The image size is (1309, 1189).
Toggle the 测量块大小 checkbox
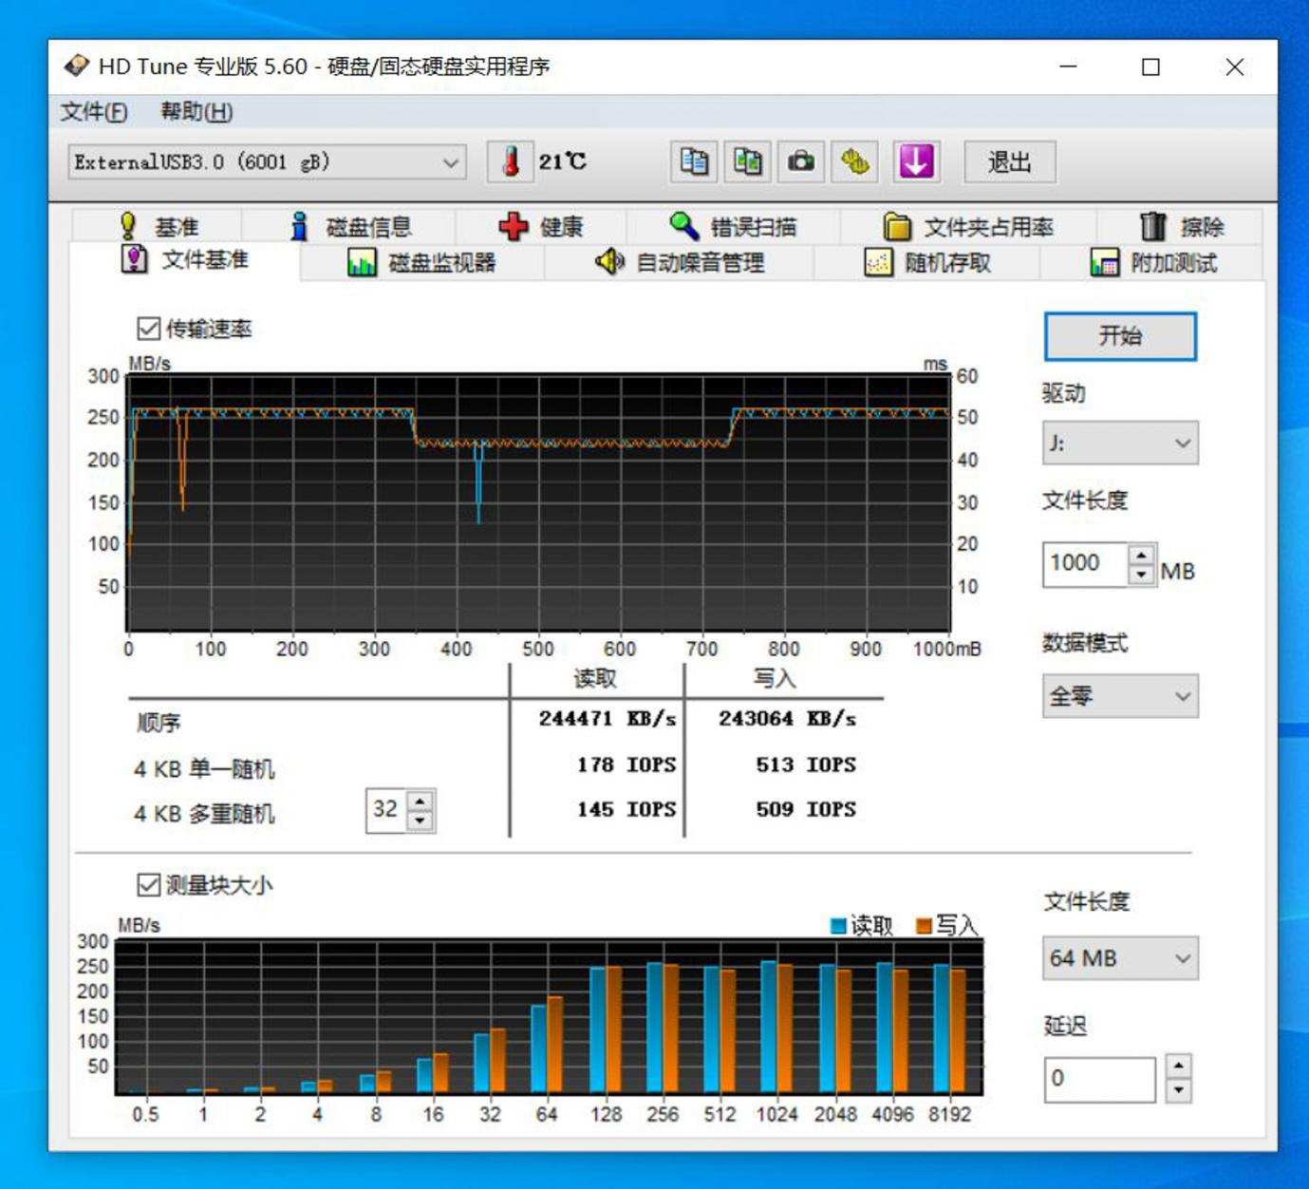tap(149, 885)
